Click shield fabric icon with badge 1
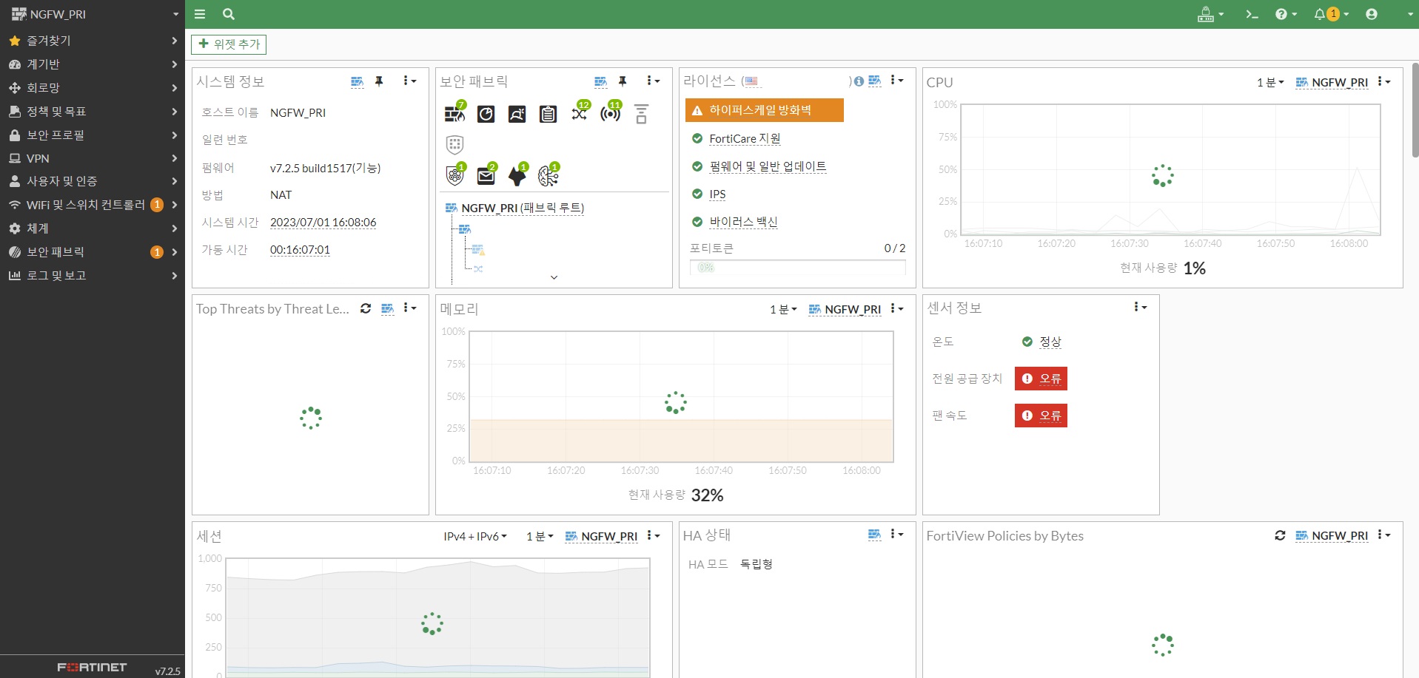Viewport: 1419px width, 678px height. pos(455,174)
